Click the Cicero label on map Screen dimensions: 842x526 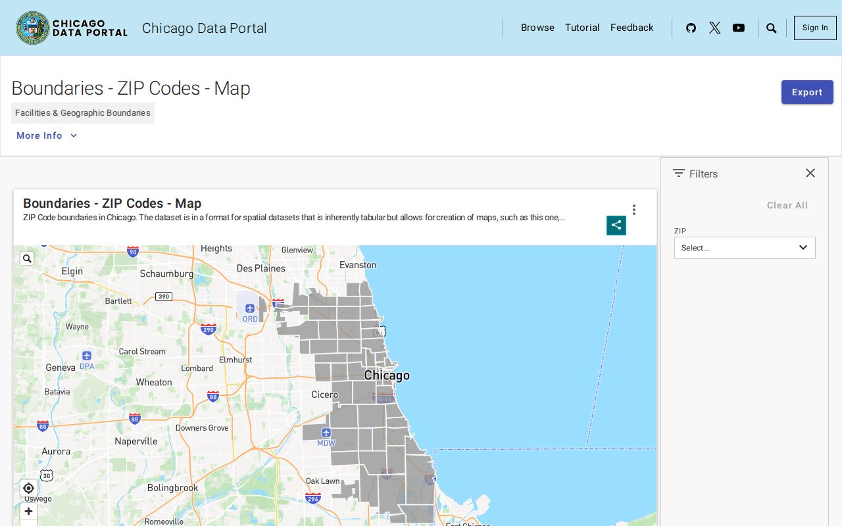[x=324, y=394]
